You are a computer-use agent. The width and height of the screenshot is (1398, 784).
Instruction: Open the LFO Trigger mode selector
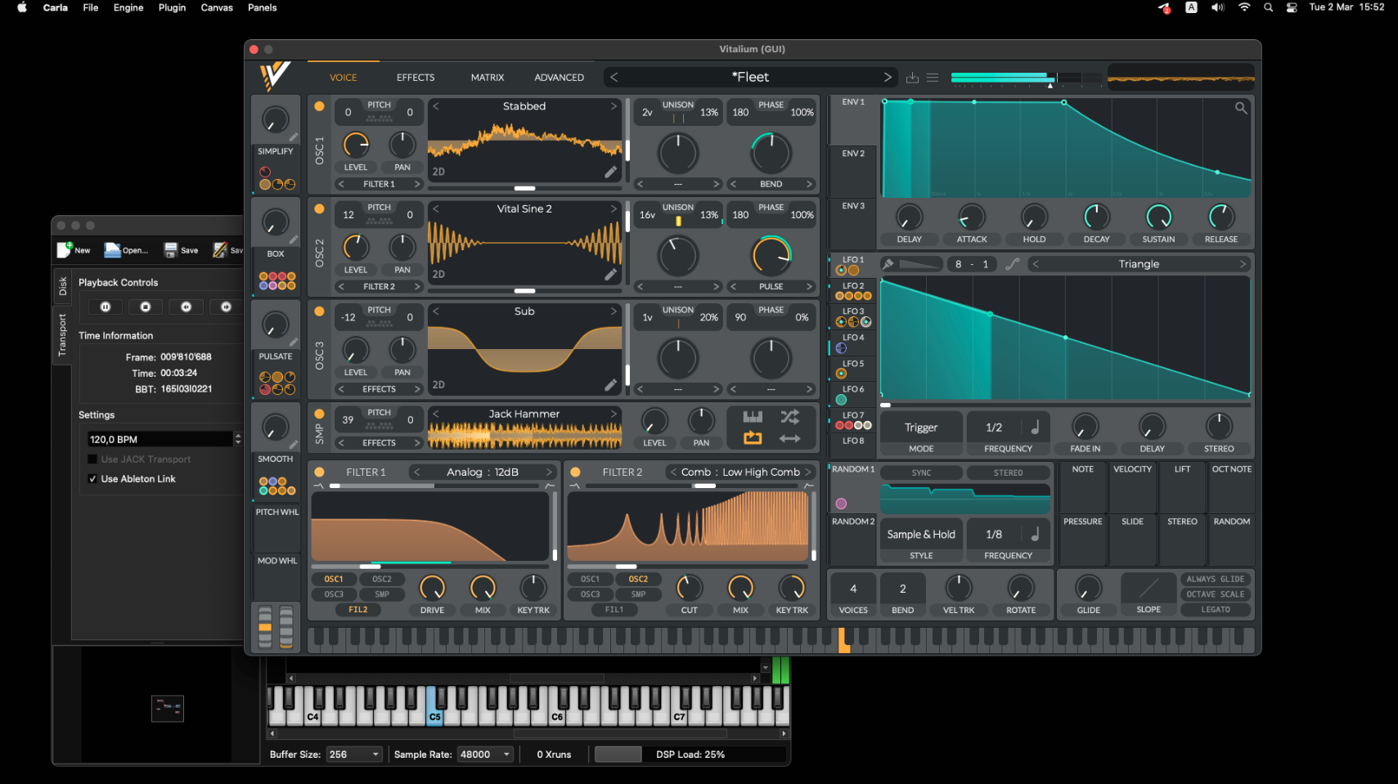pyautogui.click(x=921, y=428)
